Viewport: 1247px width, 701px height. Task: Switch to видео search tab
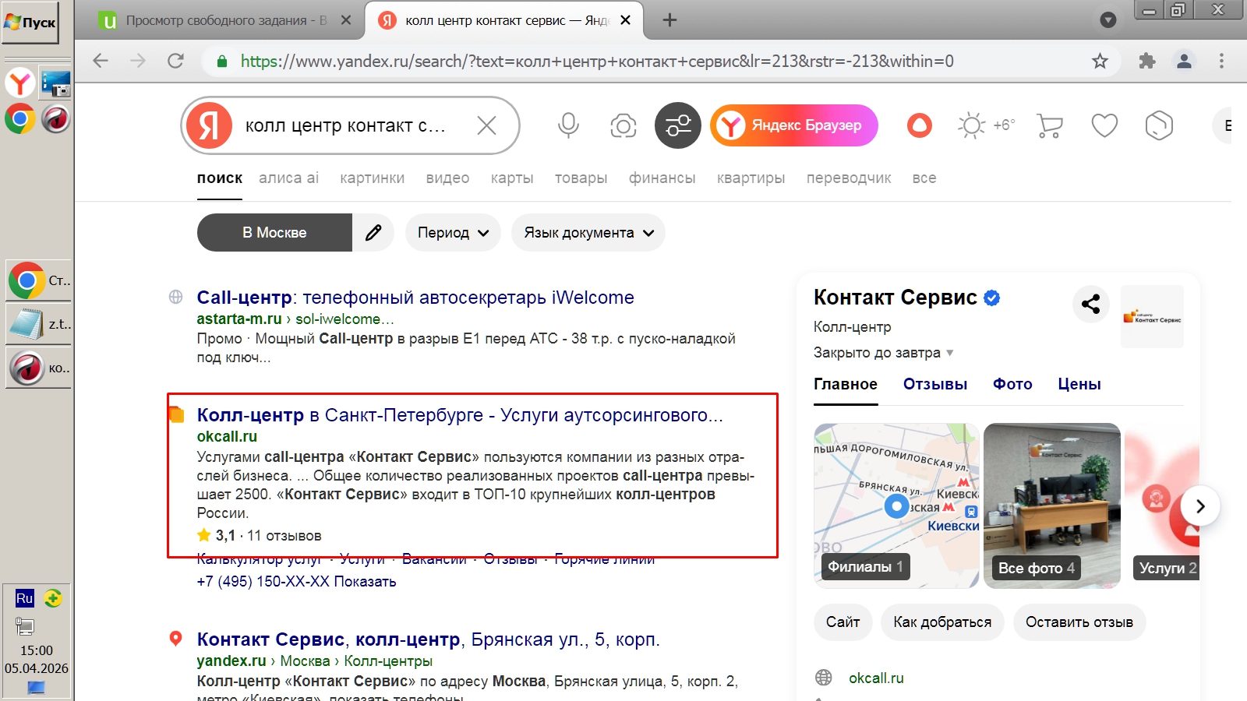coord(447,178)
